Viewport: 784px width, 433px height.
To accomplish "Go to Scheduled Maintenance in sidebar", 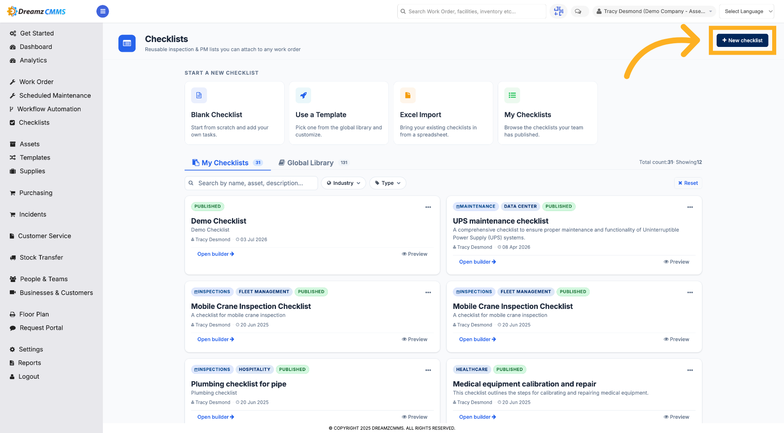I will 55,95.
